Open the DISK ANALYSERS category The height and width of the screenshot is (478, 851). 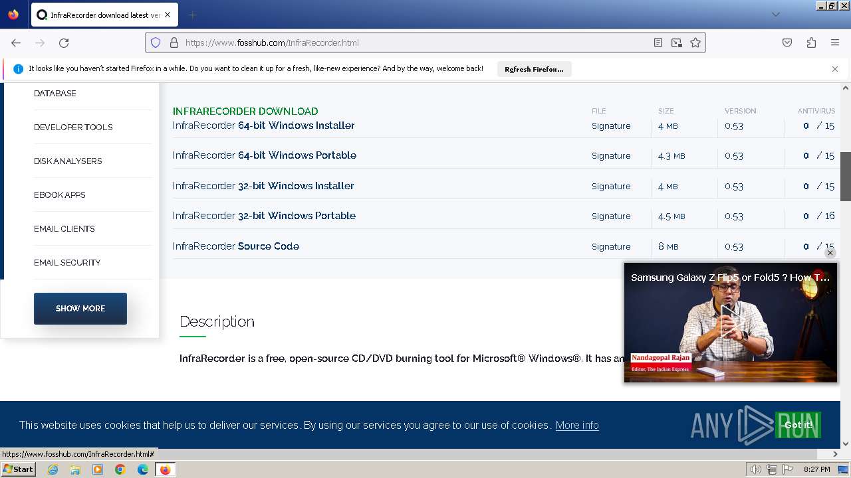click(68, 161)
